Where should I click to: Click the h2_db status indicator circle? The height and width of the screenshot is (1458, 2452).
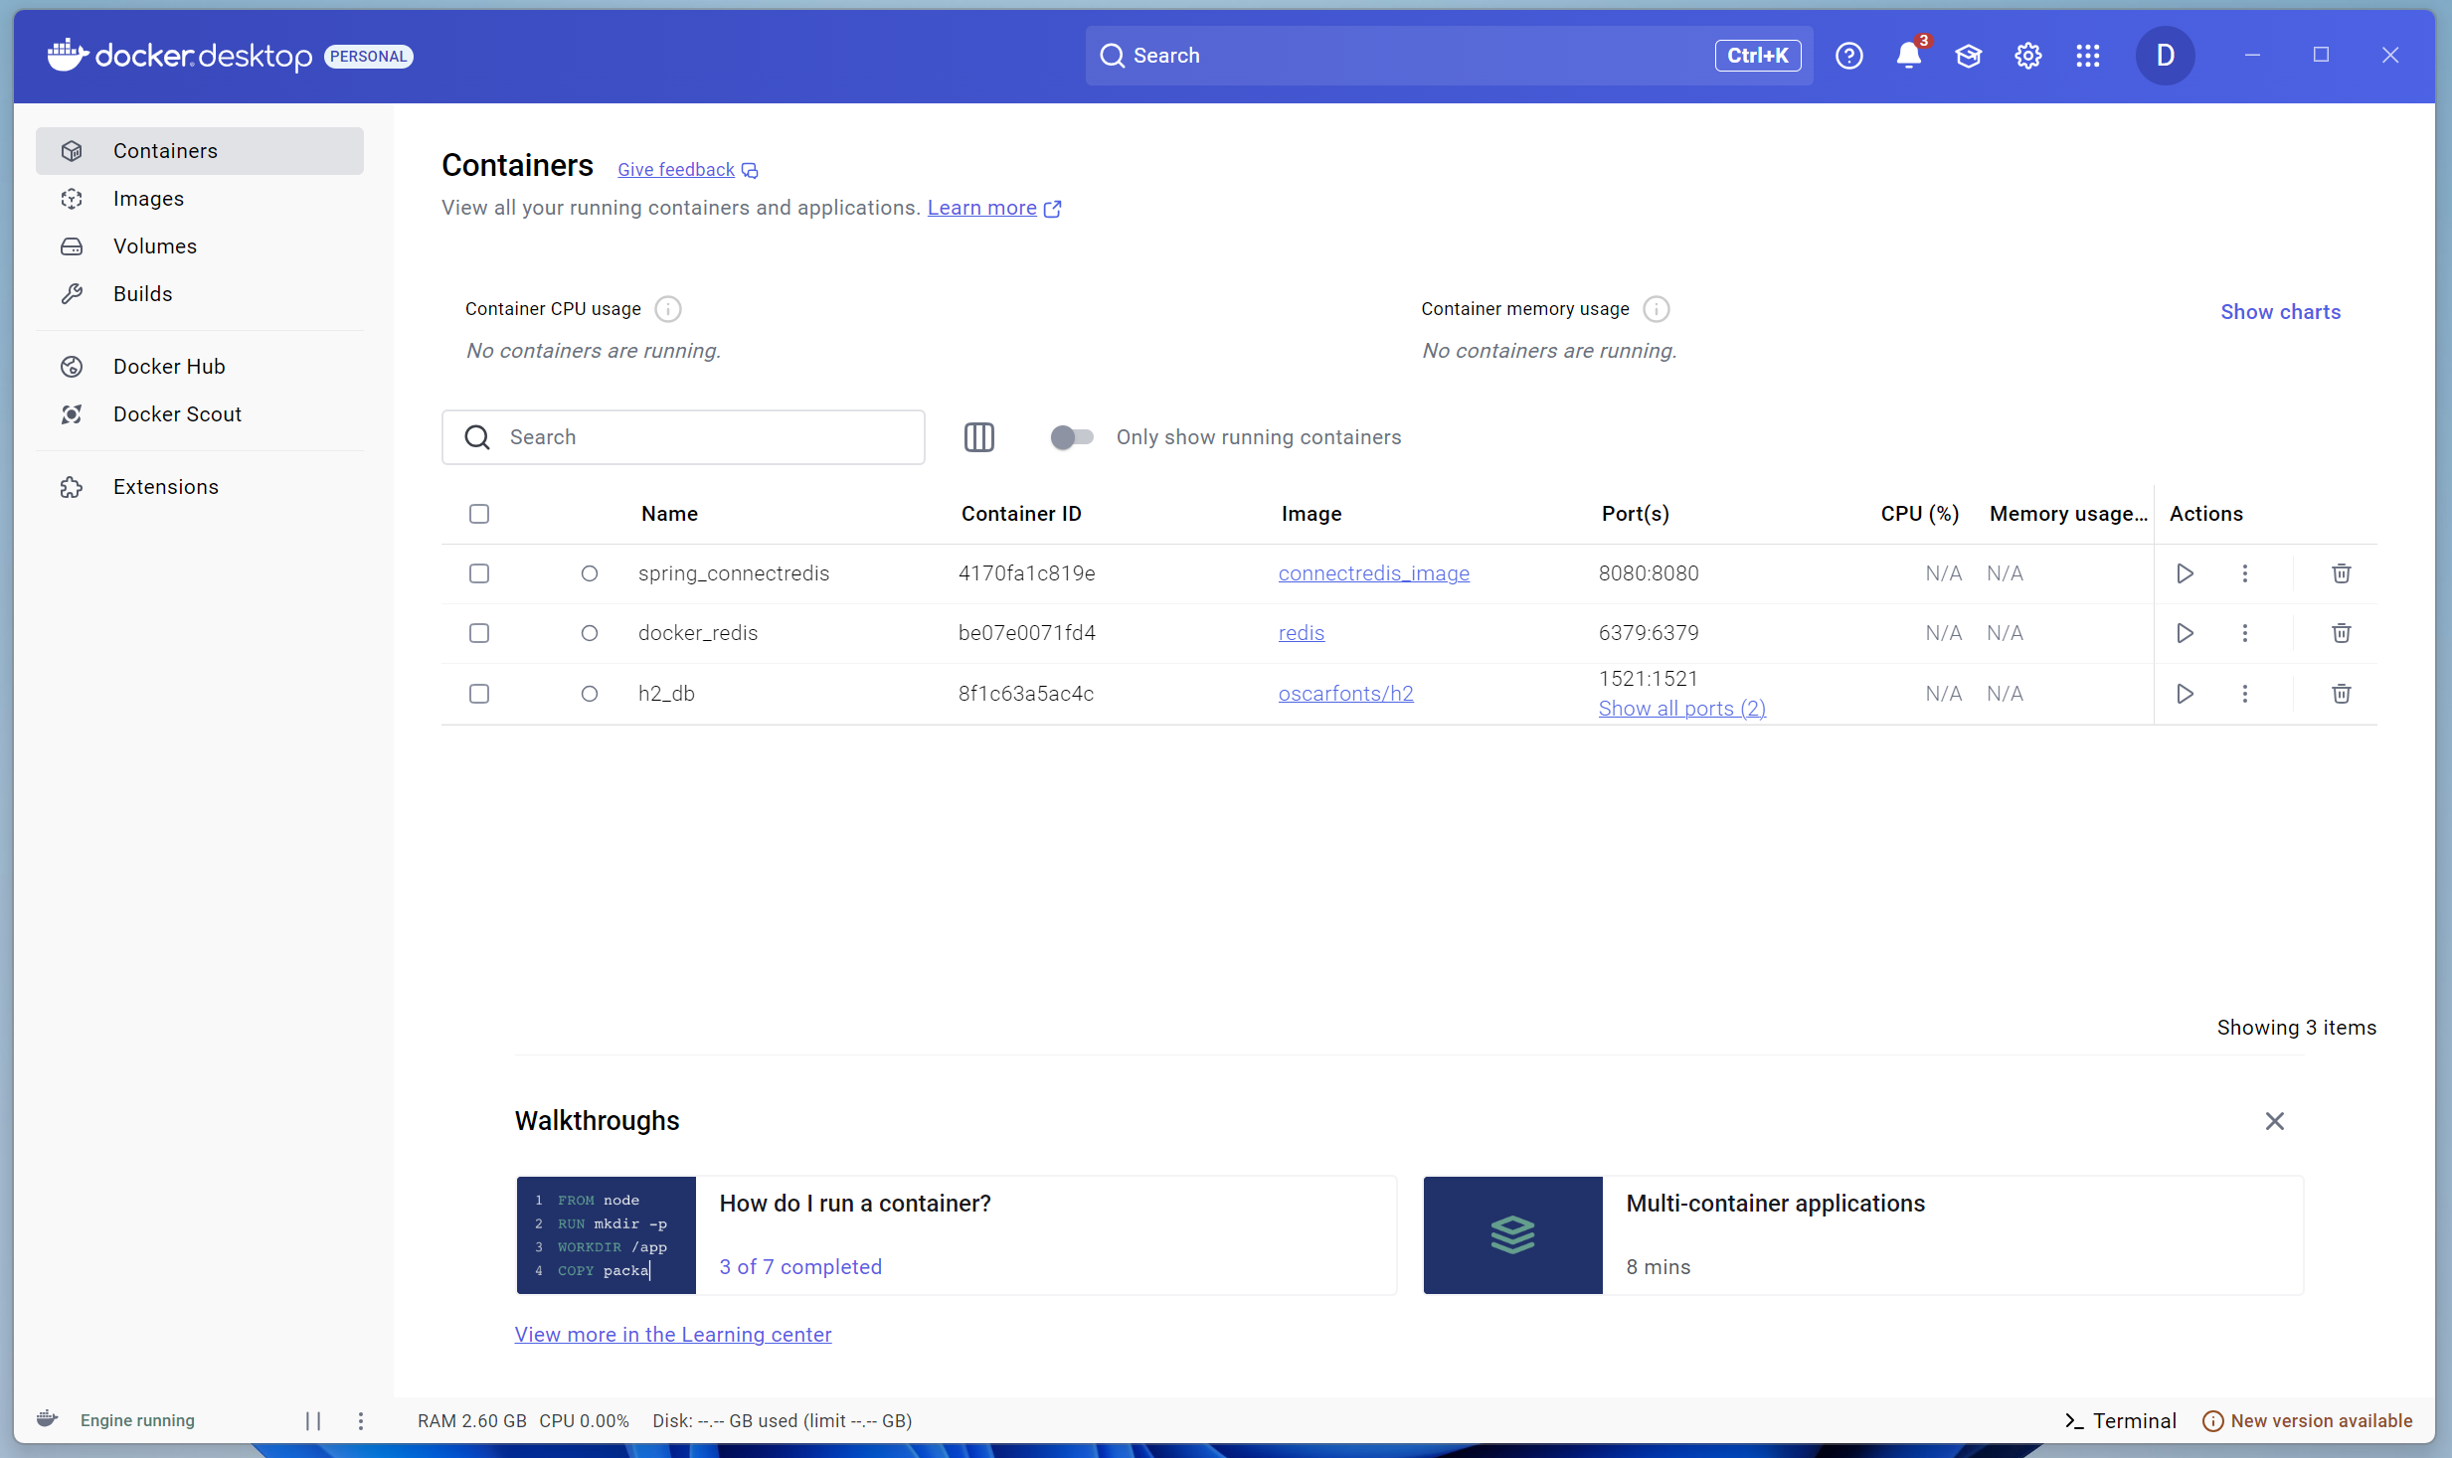coord(590,694)
